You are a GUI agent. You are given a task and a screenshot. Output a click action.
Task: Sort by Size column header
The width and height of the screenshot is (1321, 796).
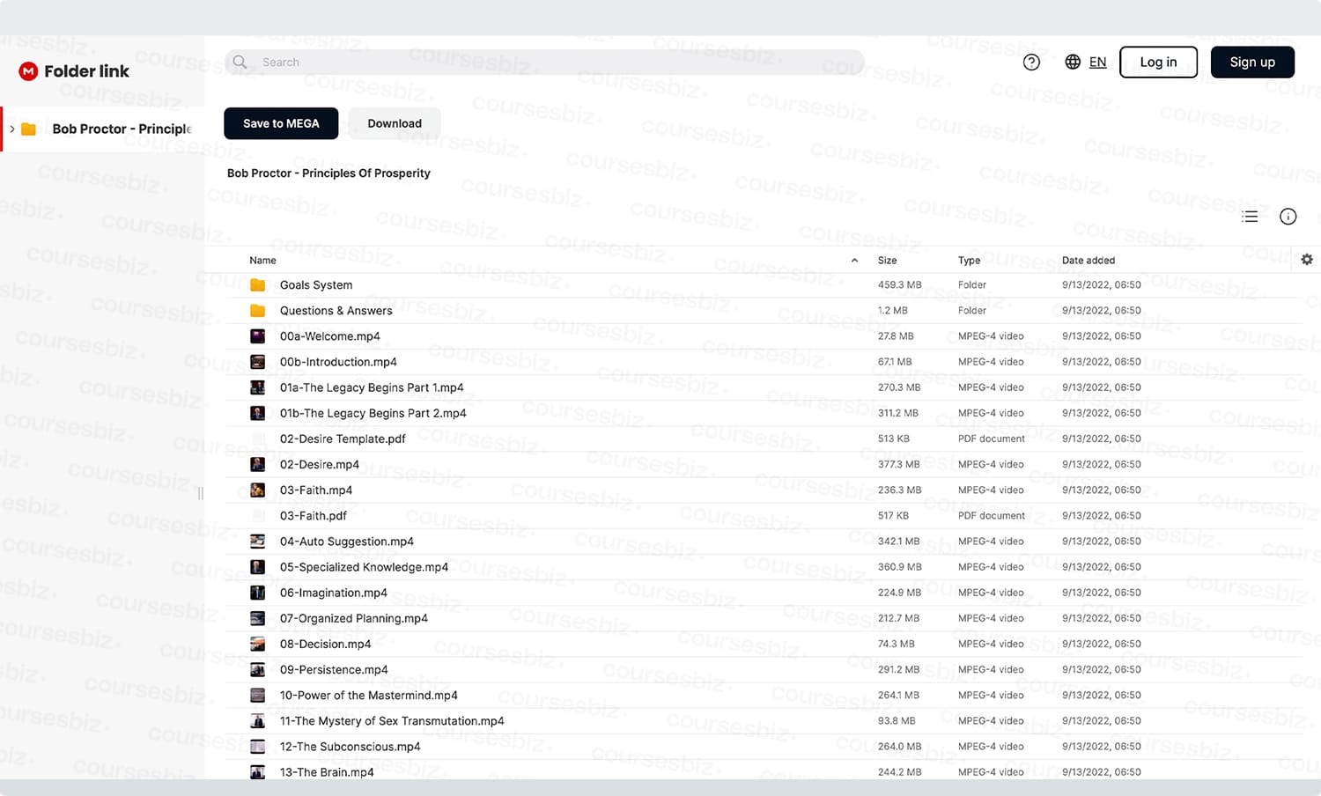pos(887,261)
